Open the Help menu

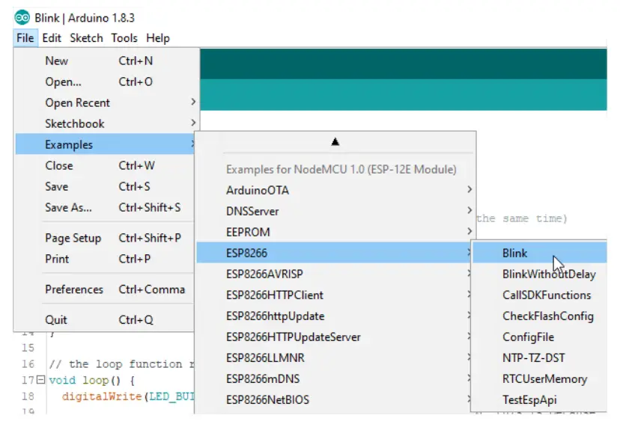click(158, 38)
